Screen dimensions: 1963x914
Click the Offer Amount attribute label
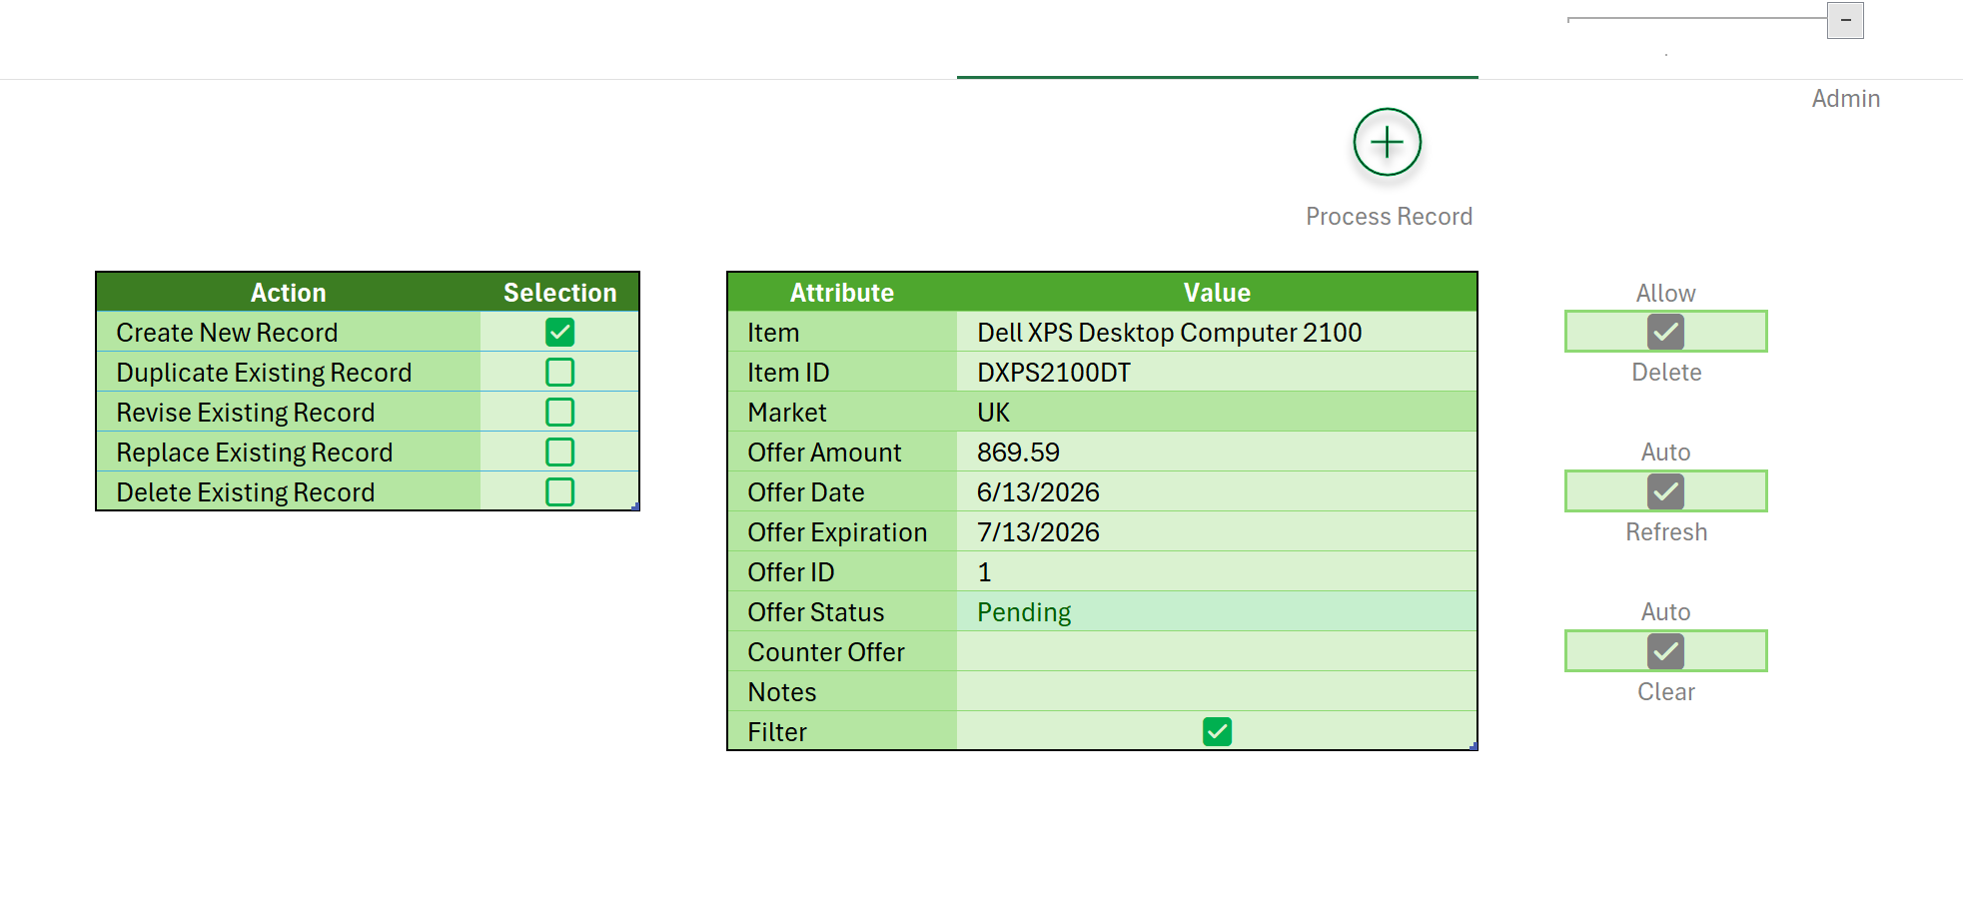(824, 453)
